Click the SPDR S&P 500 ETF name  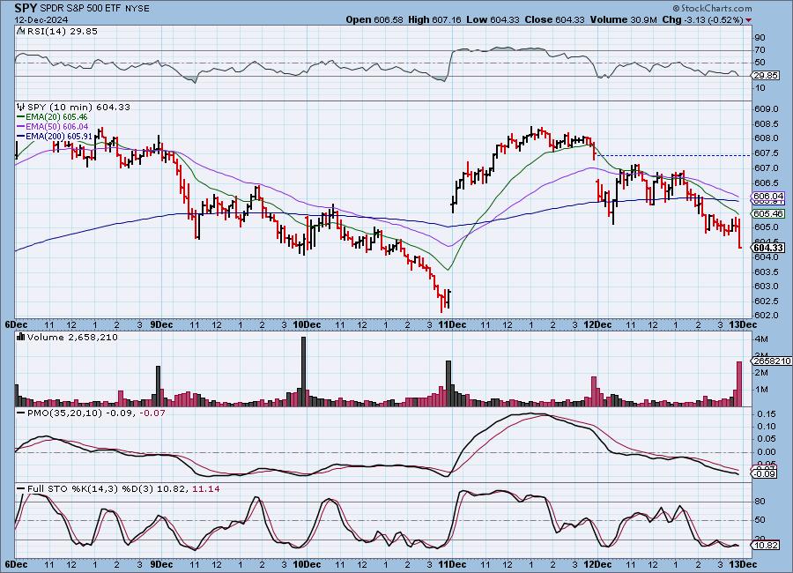tap(81, 9)
